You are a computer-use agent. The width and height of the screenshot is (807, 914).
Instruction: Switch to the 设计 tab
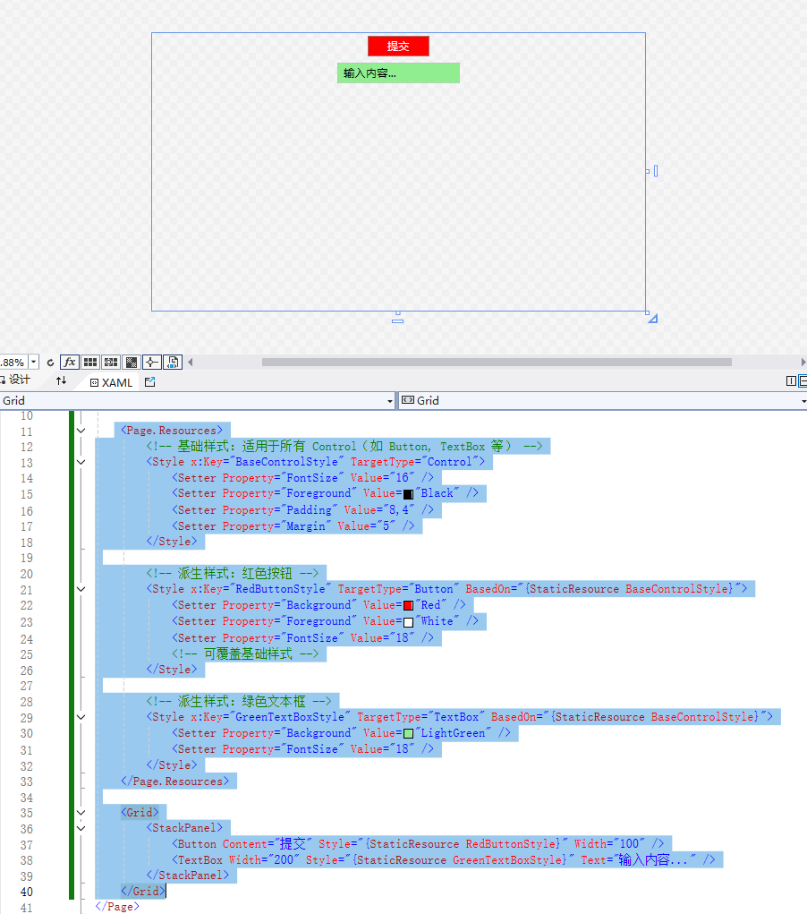[16, 380]
